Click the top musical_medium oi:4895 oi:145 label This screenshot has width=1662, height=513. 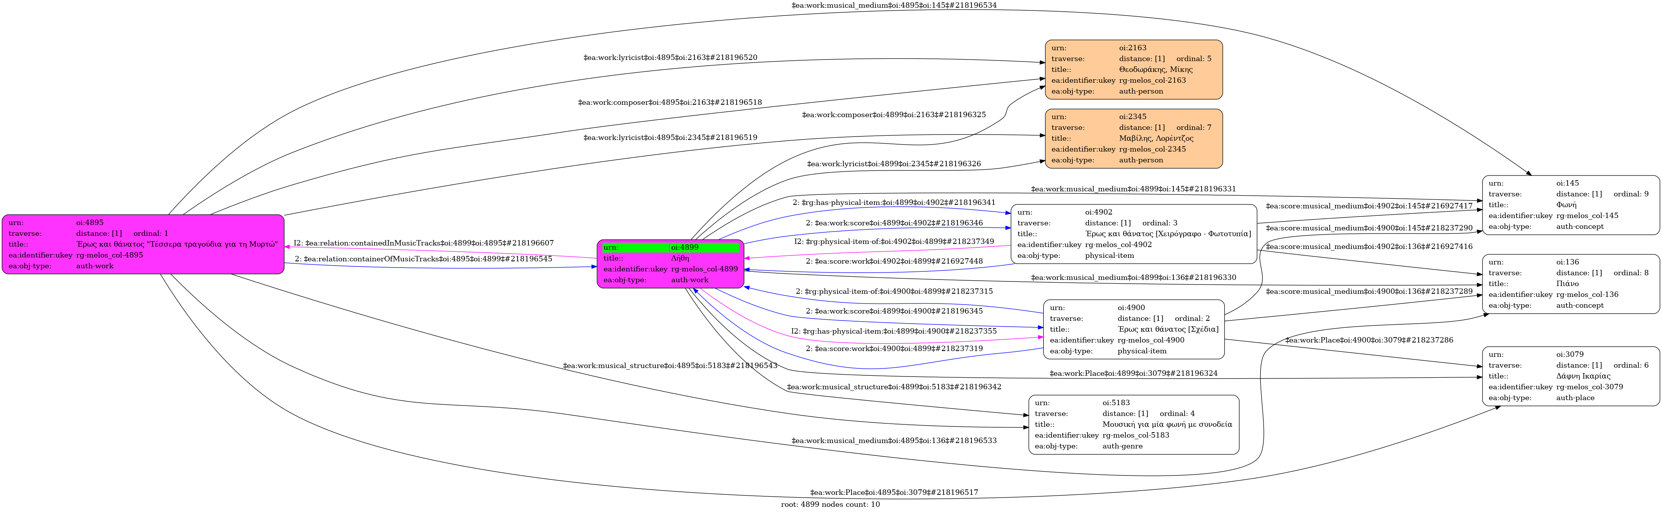894,5
